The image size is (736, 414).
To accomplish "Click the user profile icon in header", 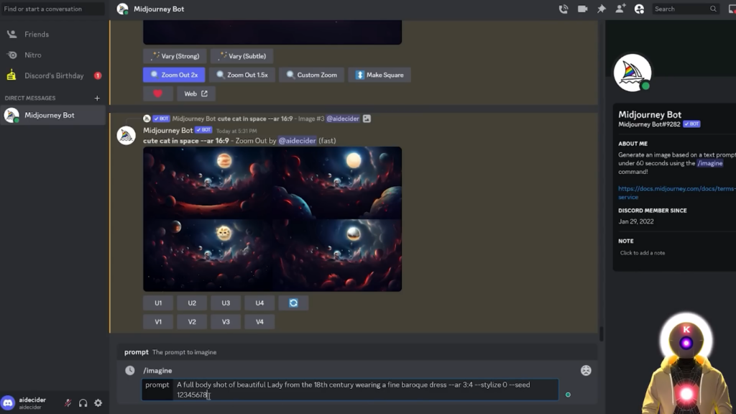I will click(639, 9).
